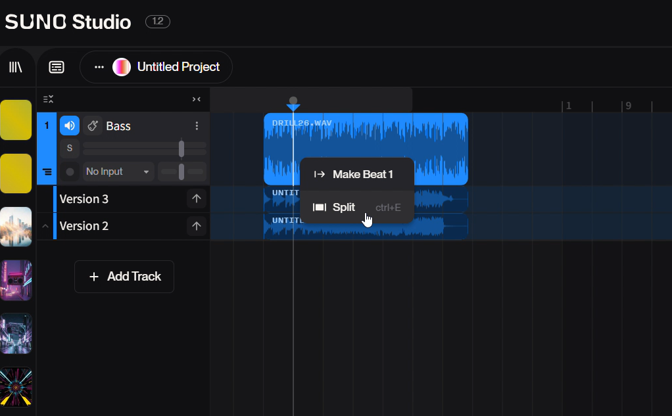672x416 pixels.
Task: Click the Add Track button
Action: [124, 277]
